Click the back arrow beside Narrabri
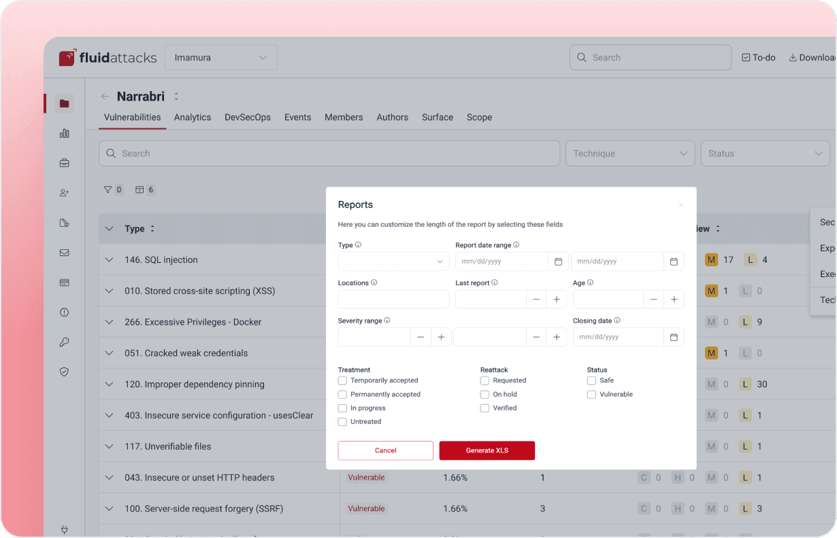Viewport: 837px width, 538px height. click(105, 96)
